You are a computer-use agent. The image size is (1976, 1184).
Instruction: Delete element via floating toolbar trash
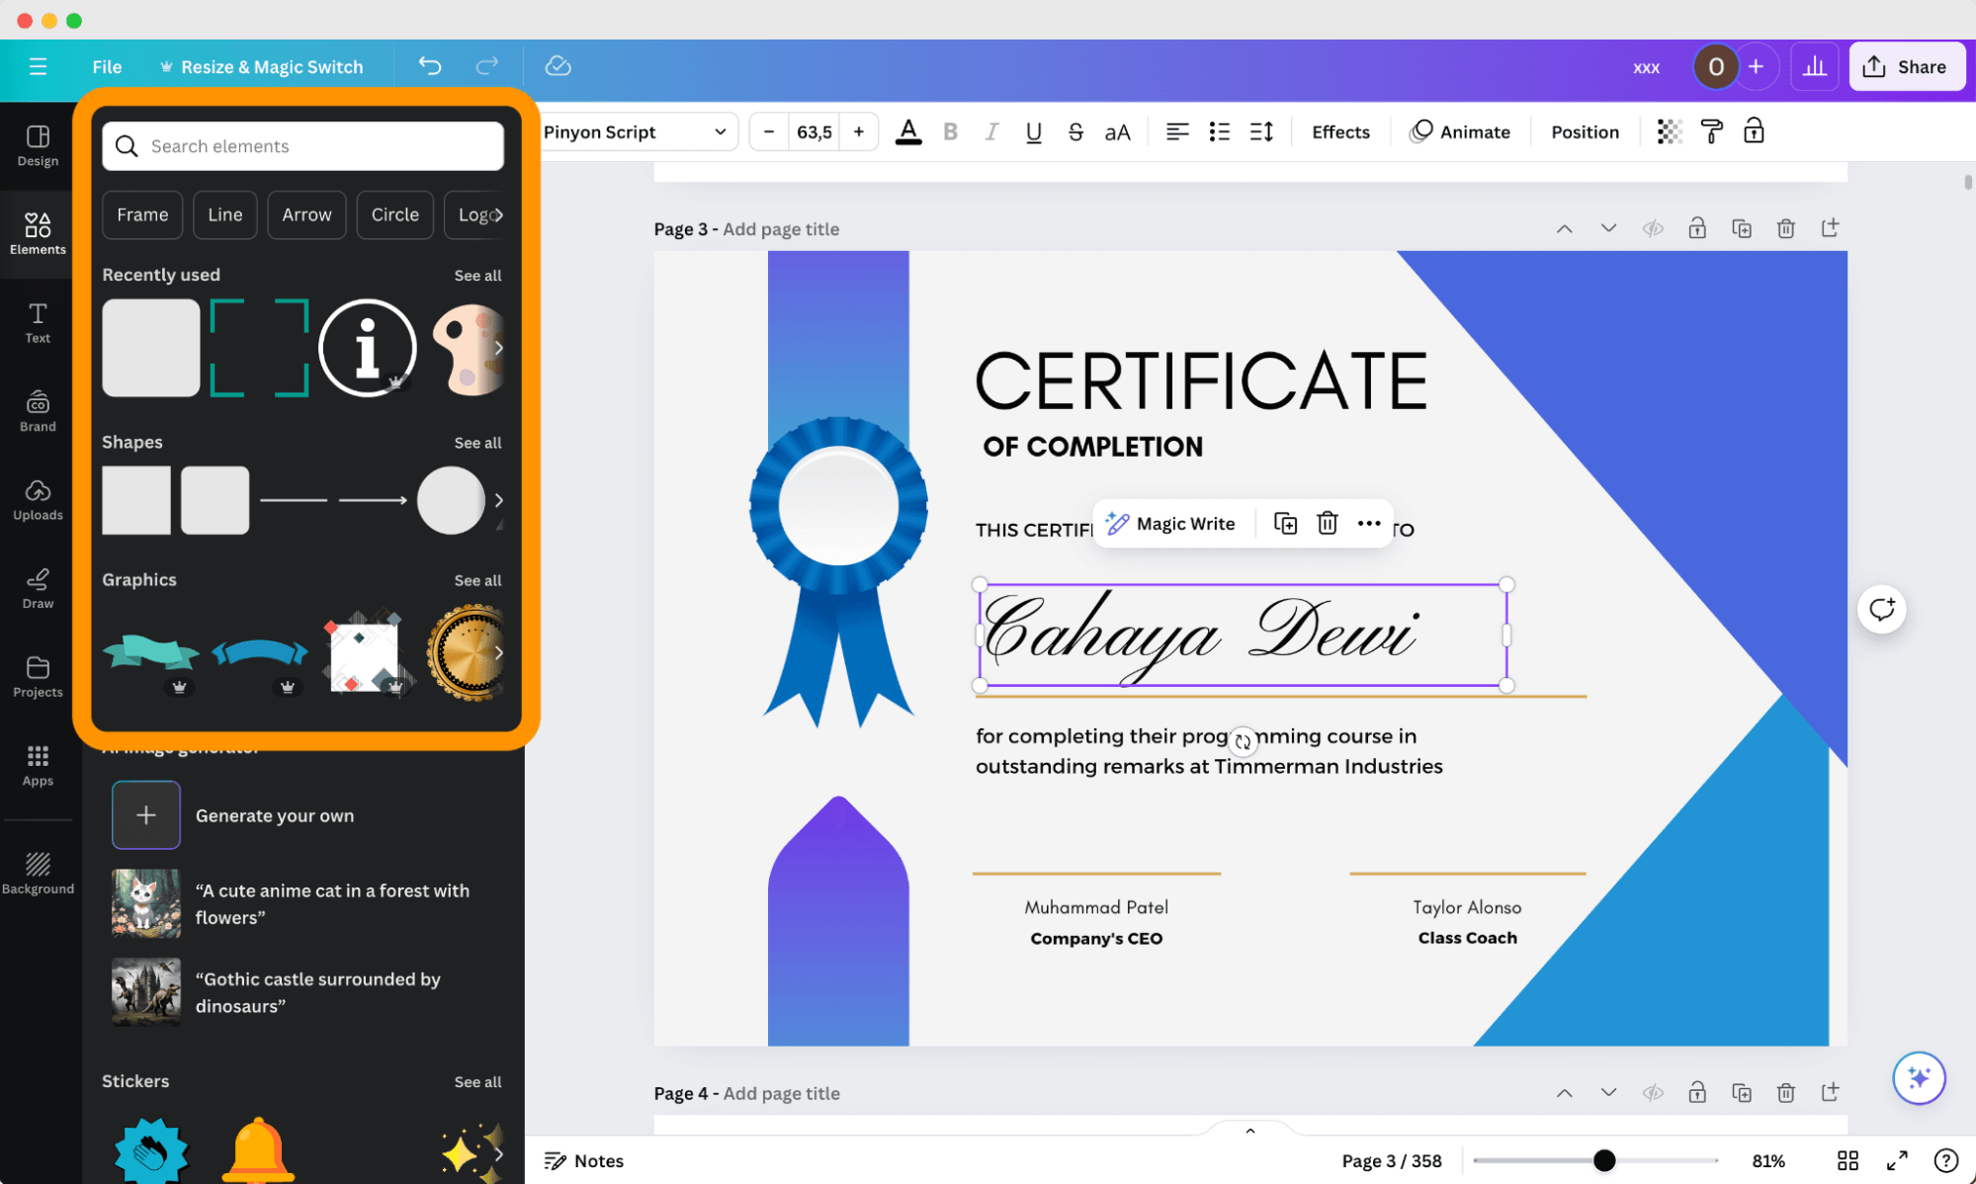1327,523
